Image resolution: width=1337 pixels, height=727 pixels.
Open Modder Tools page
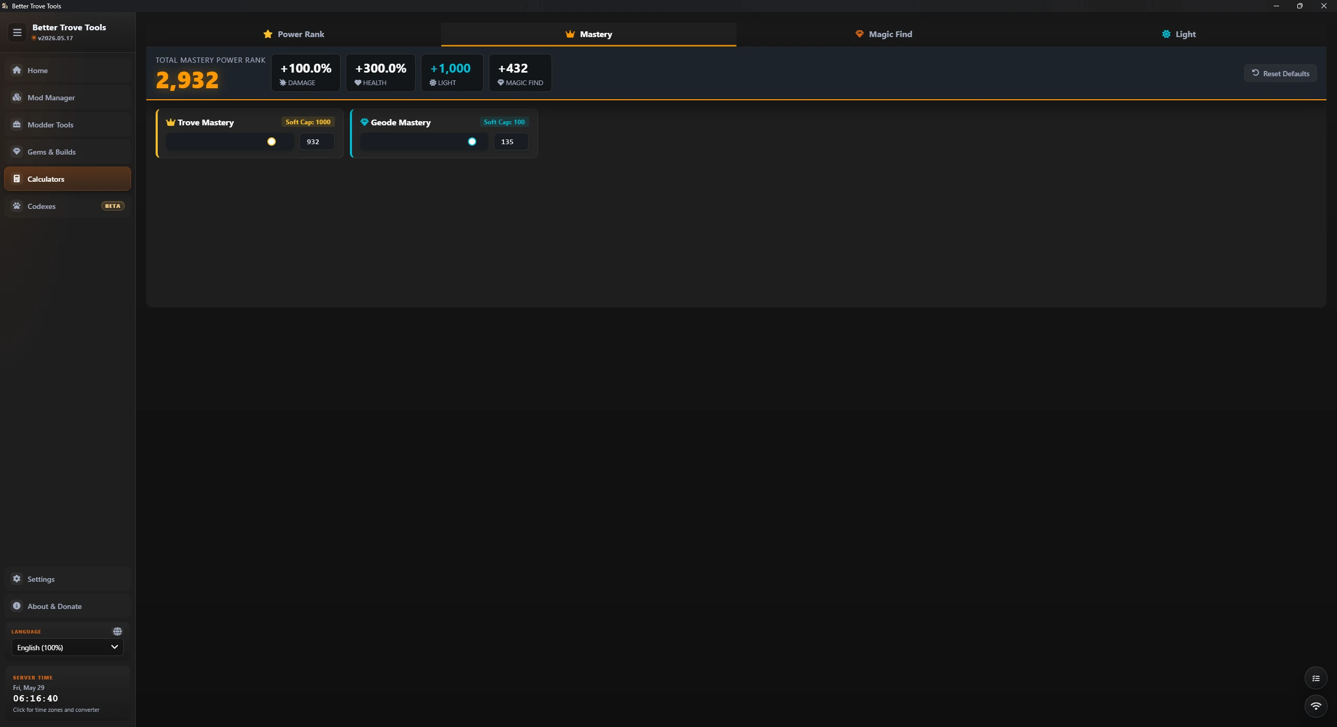pyautogui.click(x=67, y=124)
